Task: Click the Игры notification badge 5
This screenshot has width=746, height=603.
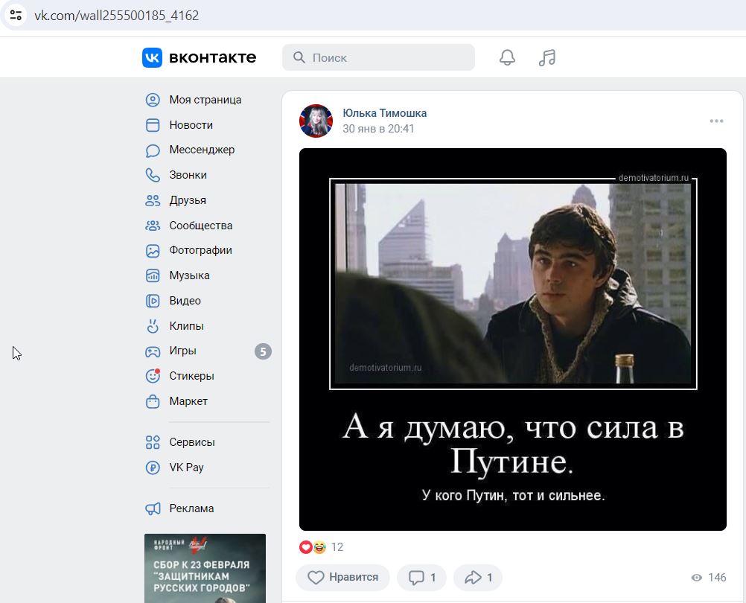Action: pyautogui.click(x=263, y=352)
